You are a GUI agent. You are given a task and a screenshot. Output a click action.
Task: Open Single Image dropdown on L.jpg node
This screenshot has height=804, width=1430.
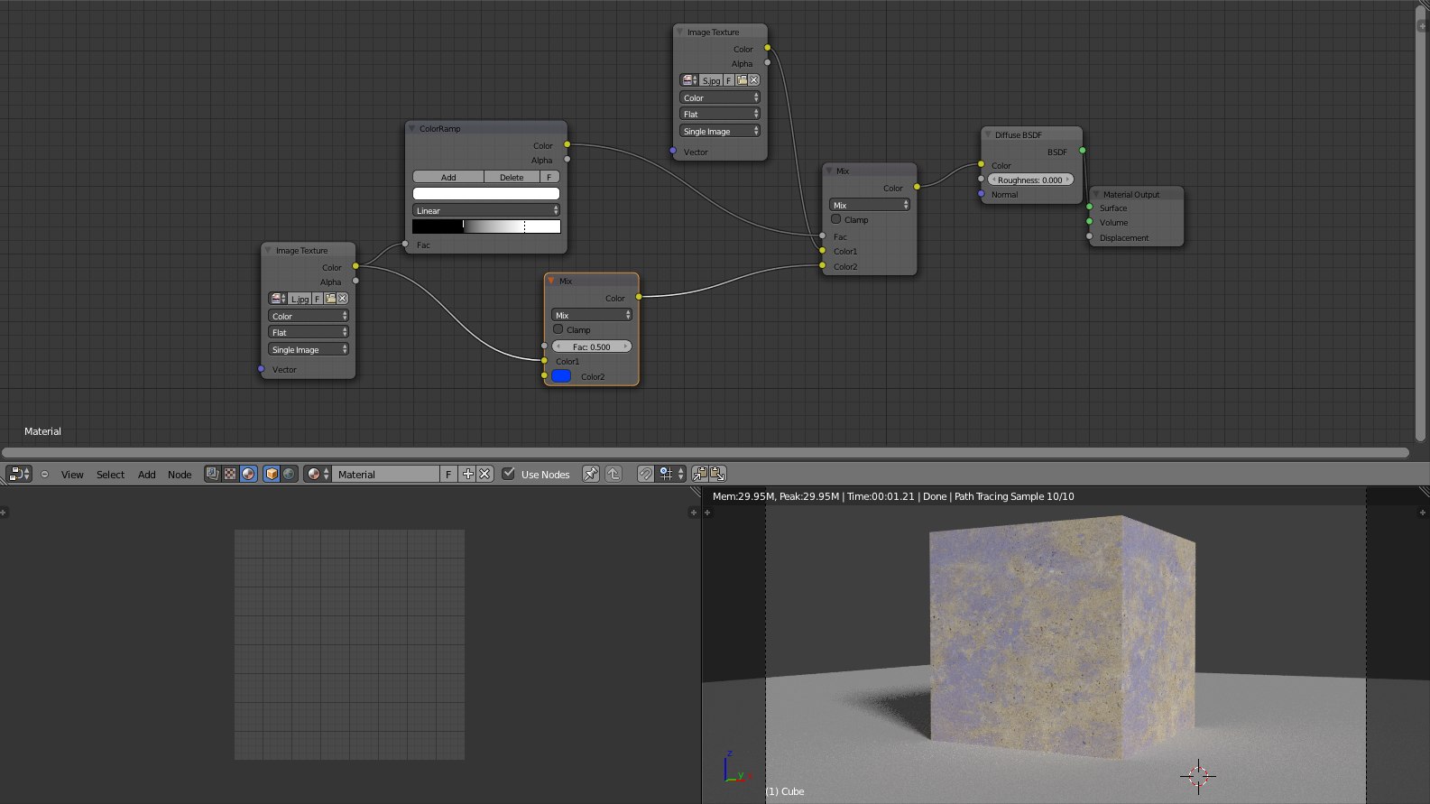[x=309, y=349]
